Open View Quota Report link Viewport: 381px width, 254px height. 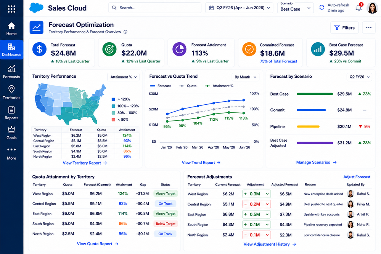tap(98, 244)
